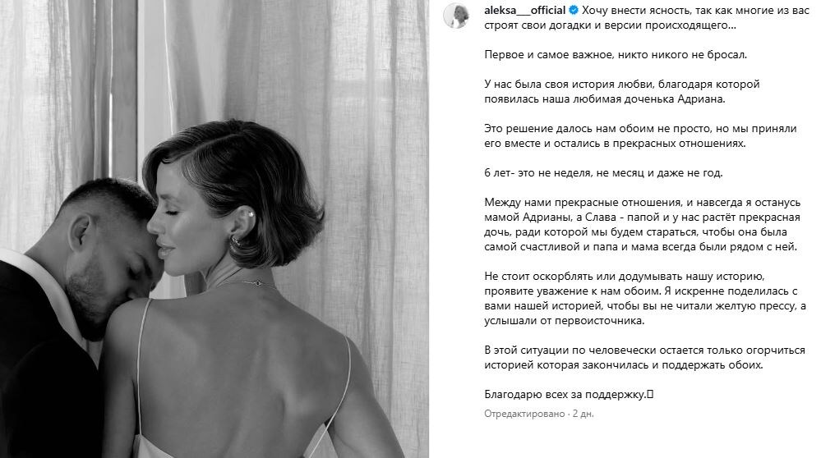Click the "2 дн." post timestamp
Viewport: 821px width, 458px height.
click(x=583, y=414)
